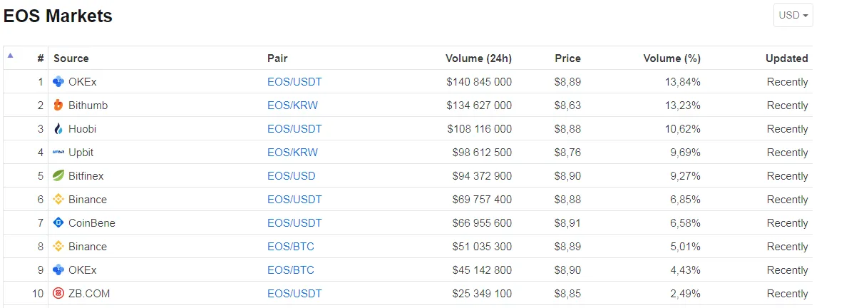Select the $51 035 300 volume cell
844x308 pixels.
[x=483, y=246]
